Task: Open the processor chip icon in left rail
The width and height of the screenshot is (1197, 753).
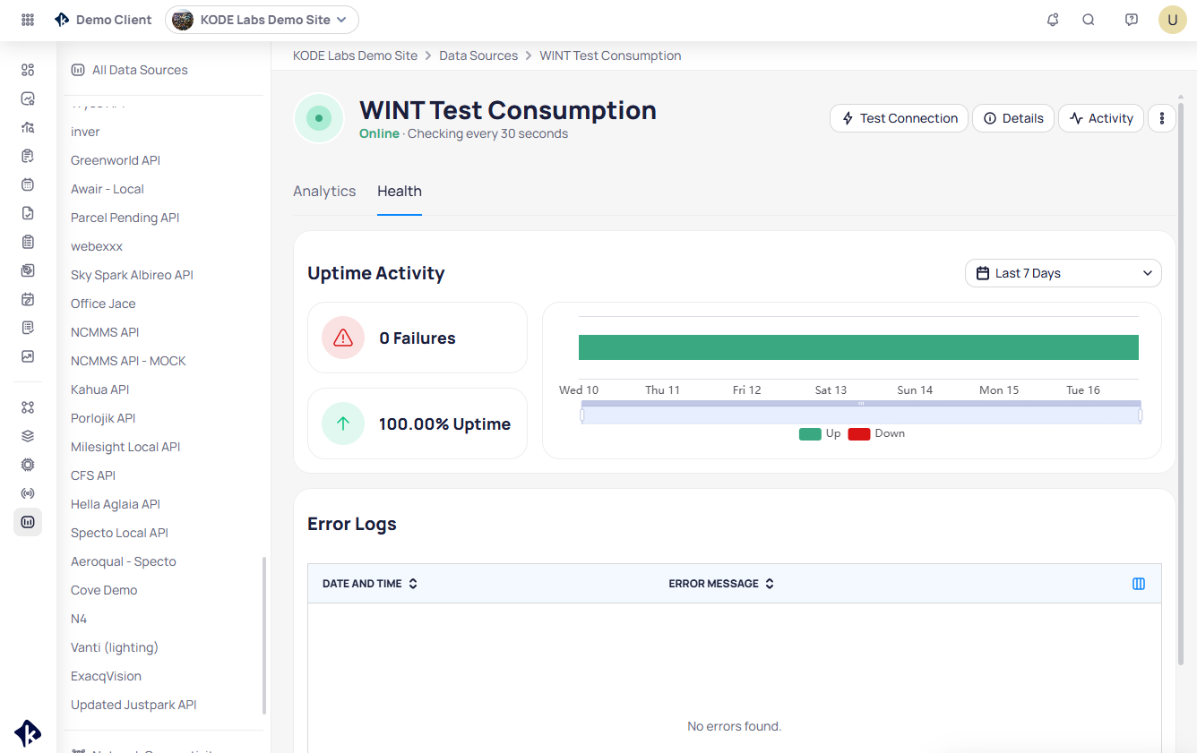Action: 28,465
